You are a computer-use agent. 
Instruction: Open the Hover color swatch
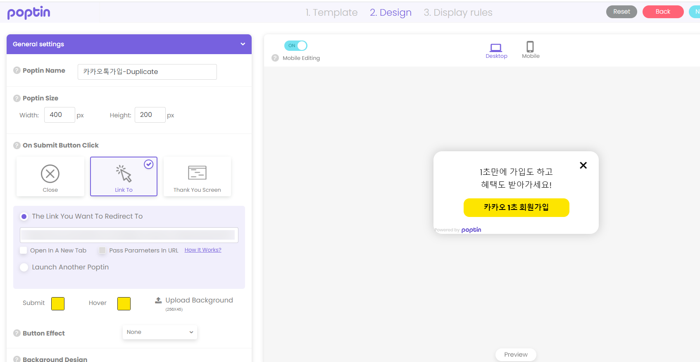124,303
